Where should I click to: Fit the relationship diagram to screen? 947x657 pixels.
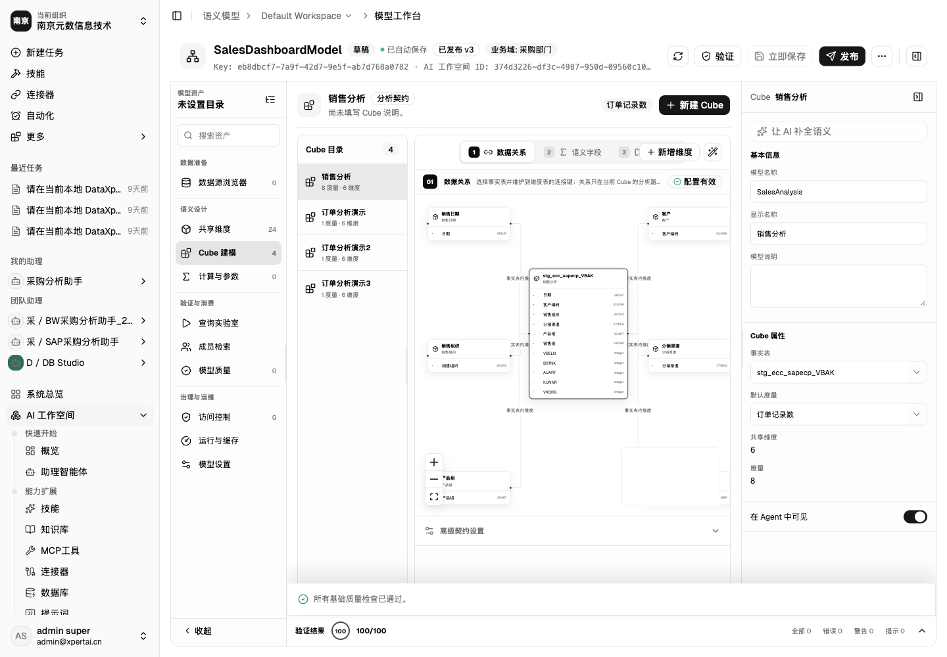(434, 497)
